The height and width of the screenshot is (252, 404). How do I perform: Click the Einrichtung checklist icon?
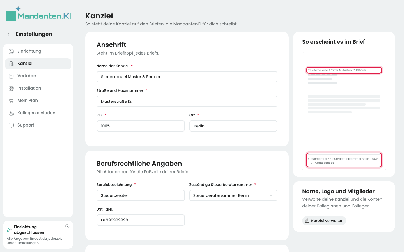pos(11,51)
